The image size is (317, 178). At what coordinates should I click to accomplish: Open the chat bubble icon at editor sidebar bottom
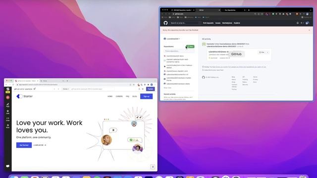[x=8, y=166]
